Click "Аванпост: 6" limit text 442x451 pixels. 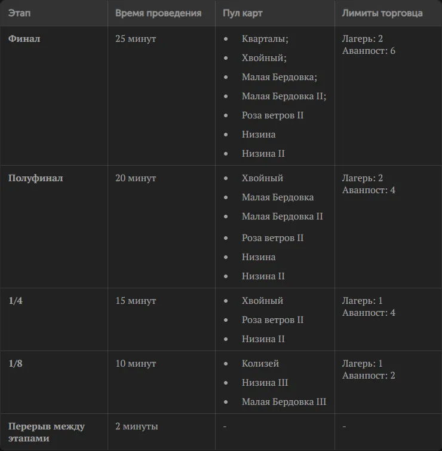[x=369, y=51]
